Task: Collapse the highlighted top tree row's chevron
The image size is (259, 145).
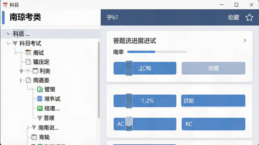Action: click(8, 34)
